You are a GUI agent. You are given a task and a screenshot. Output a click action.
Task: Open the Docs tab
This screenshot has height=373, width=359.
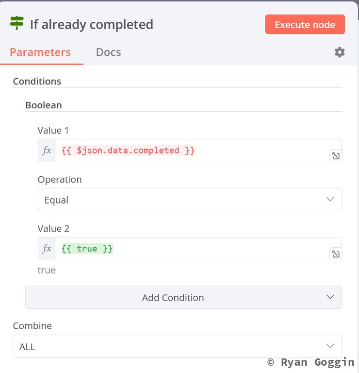(x=108, y=52)
